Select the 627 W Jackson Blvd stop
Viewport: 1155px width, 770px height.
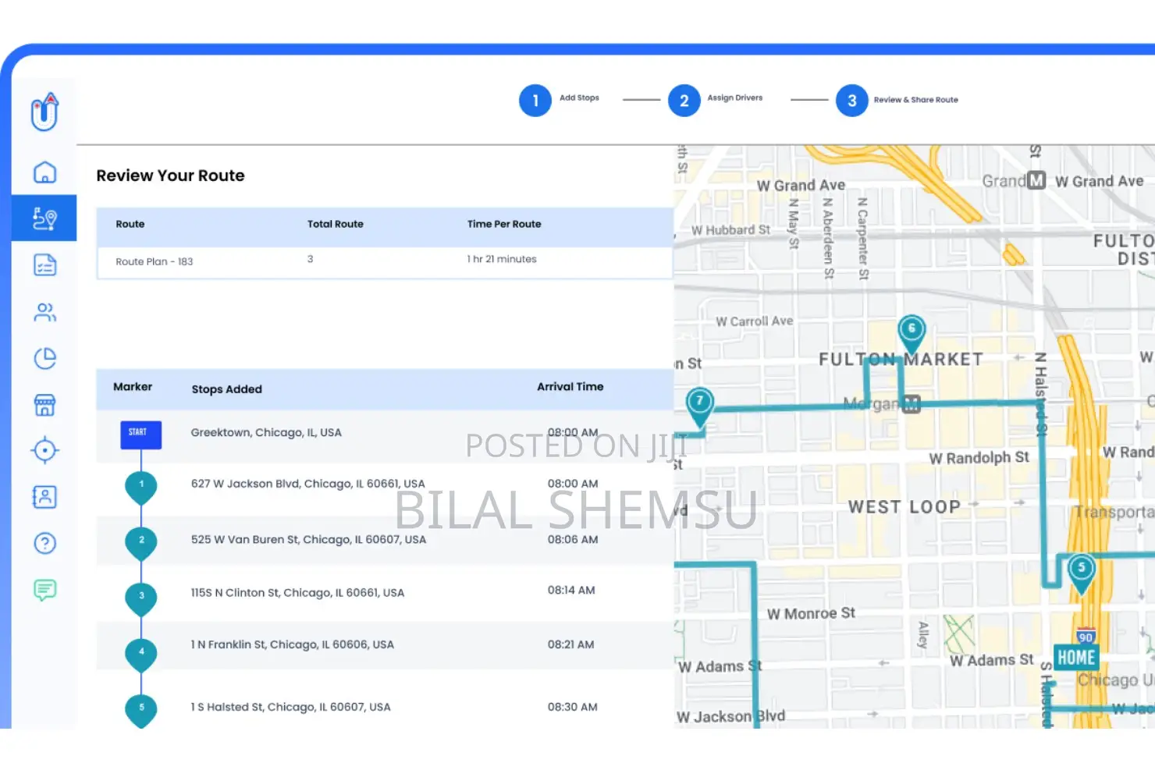(308, 484)
